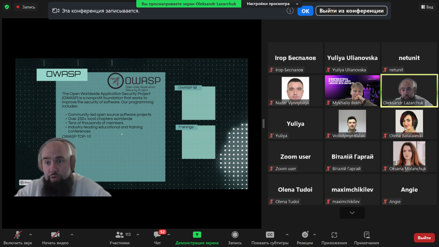Click the OWASP logo in shared slide
The height and width of the screenshot is (247, 439).
tap(134, 82)
